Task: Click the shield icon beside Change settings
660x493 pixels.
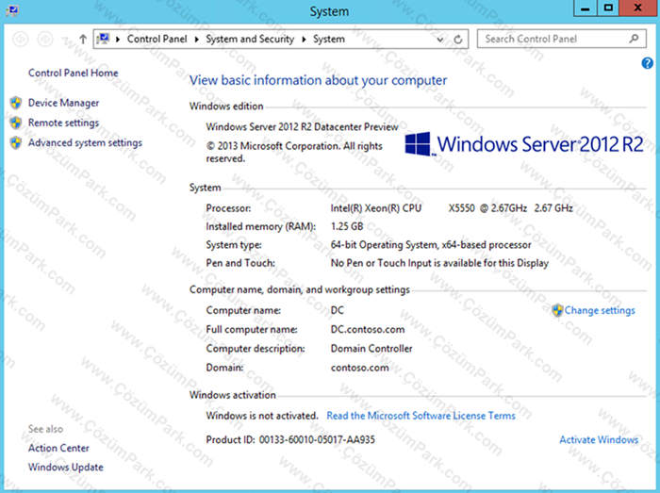Action: coord(557,310)
